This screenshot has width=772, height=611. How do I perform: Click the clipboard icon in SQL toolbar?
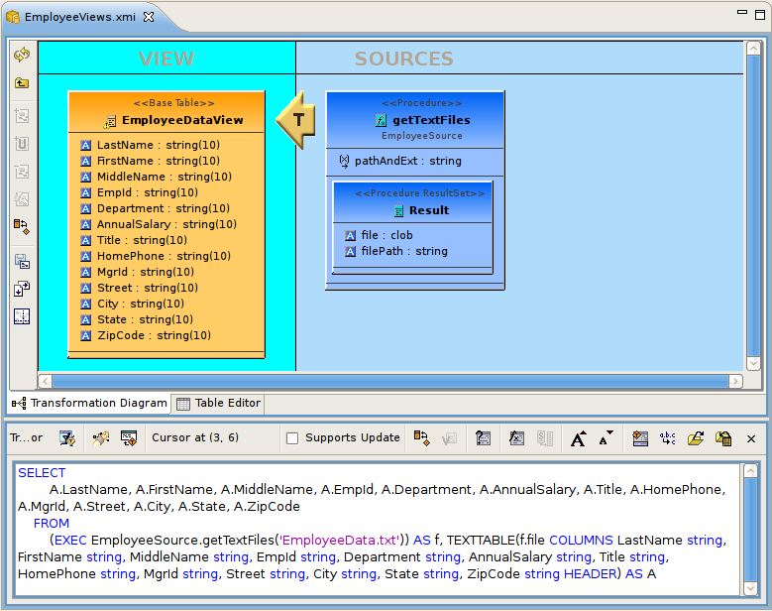[723, 437]
